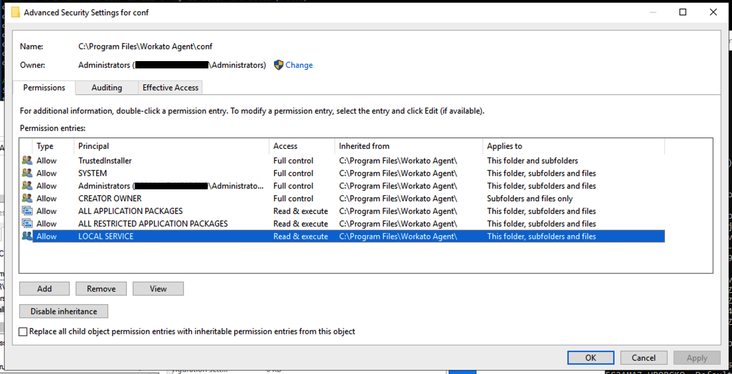This screenshot has width=732, height=374.
Task: Select the ALL APPLICATION PACKAGES entry
Action: click(343, 211)
